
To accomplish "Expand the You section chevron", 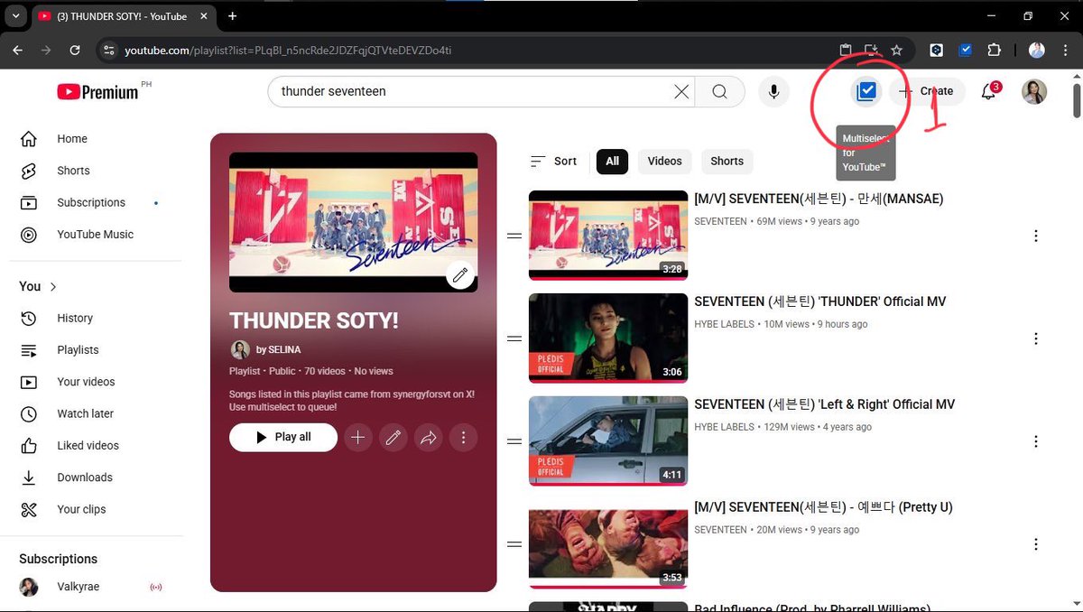I will point(53,287).
